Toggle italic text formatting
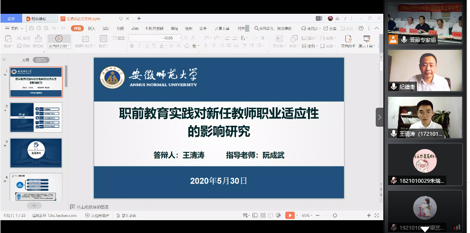 coord(140,46)
